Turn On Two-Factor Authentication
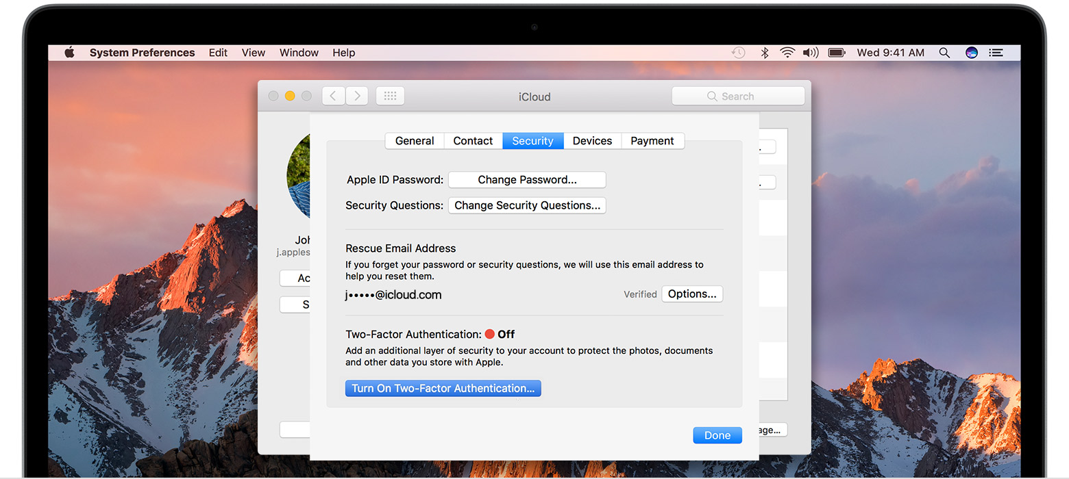The height and width of the screenshot is (479, 1069). [x=443, y=389]
